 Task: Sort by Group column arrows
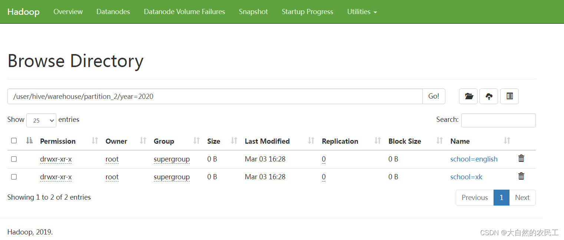click(x=197, y=141)
